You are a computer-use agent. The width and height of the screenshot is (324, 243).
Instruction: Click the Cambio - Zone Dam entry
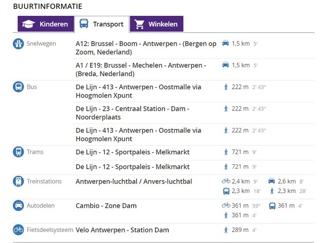pyautogui.click(x=106, y=206)
